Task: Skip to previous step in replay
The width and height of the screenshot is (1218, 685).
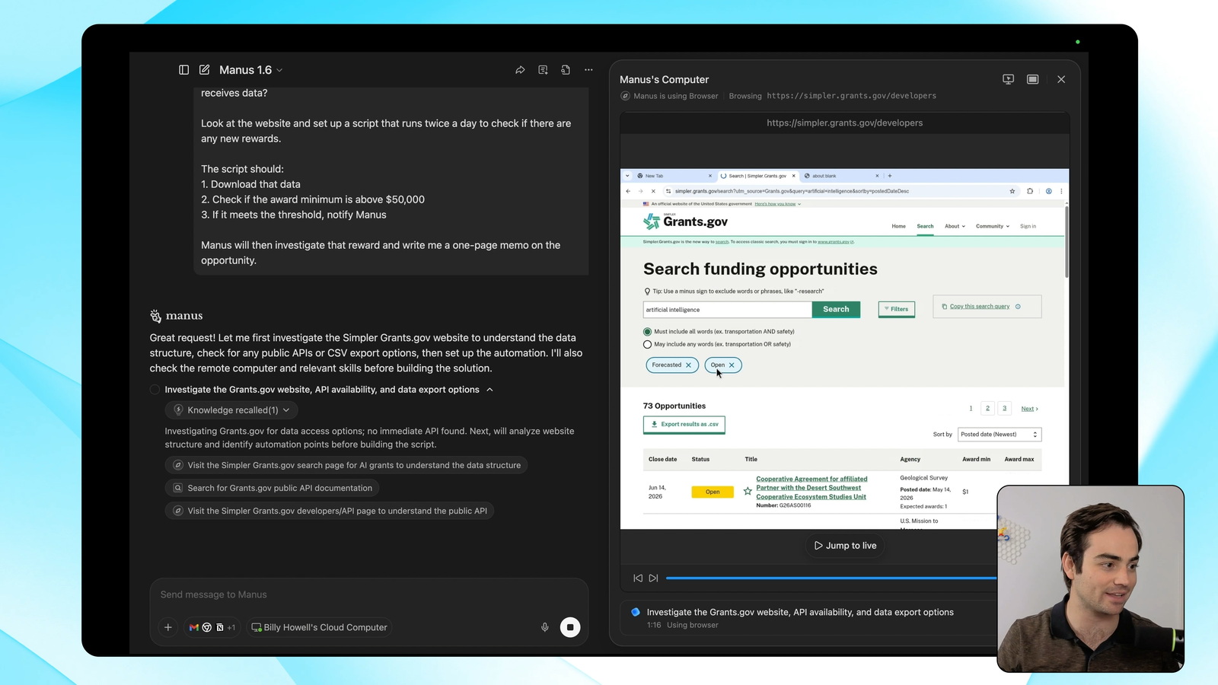Action: point(638,578)
